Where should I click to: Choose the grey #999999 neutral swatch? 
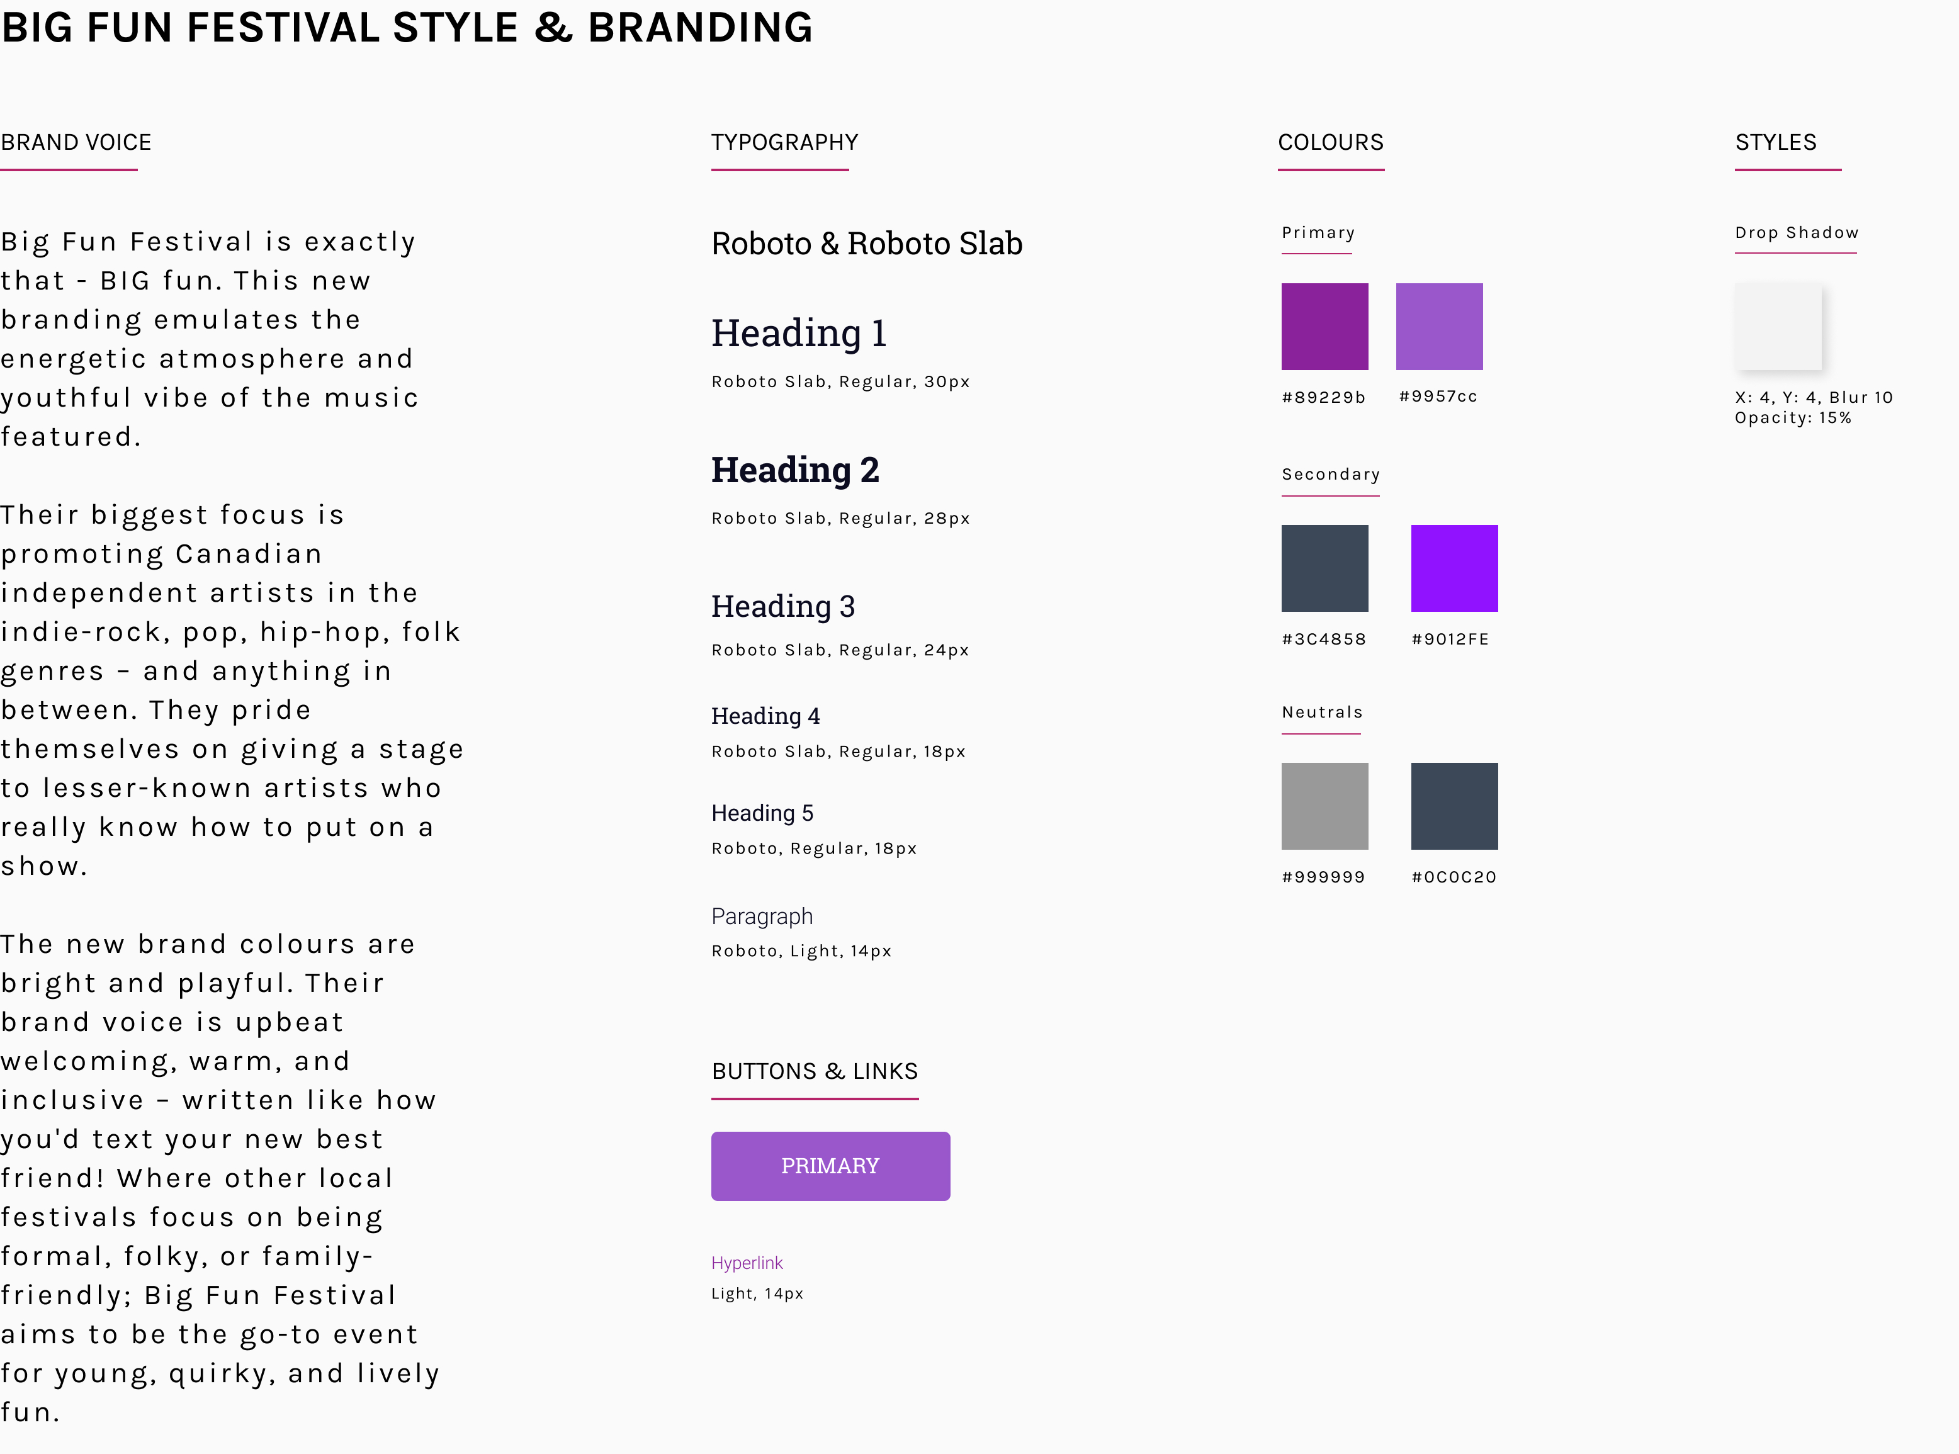(1324, 806)
